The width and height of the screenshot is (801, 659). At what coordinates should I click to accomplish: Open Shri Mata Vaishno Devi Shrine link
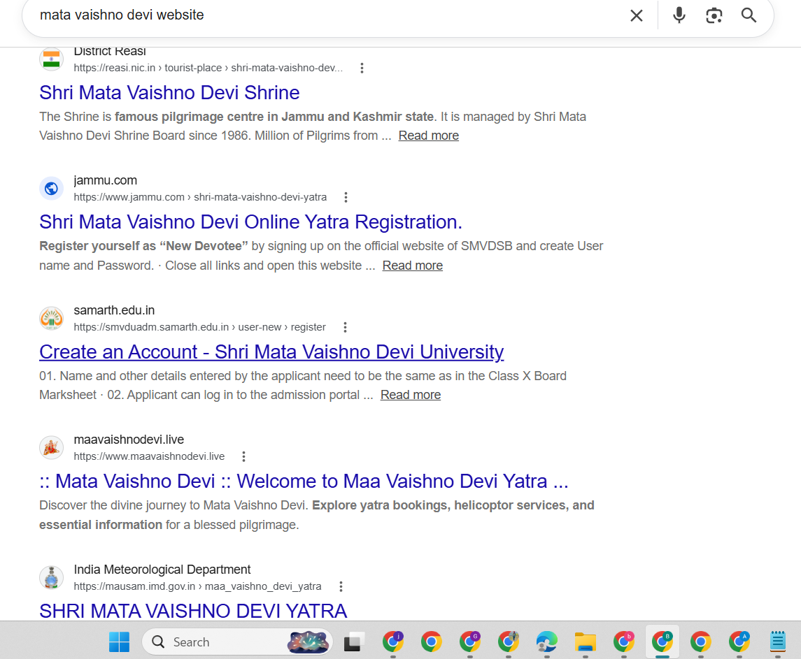pos(169,92)
